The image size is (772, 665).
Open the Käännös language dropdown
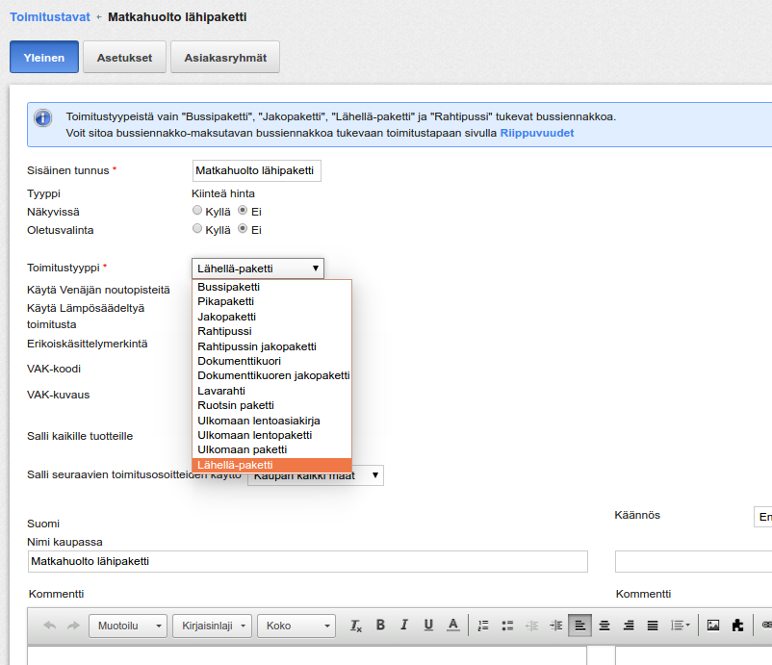(x=762, y=517)
